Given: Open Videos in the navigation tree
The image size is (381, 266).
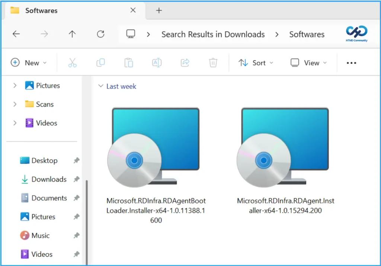Looking at the screenshot, I should pos(41,123).
